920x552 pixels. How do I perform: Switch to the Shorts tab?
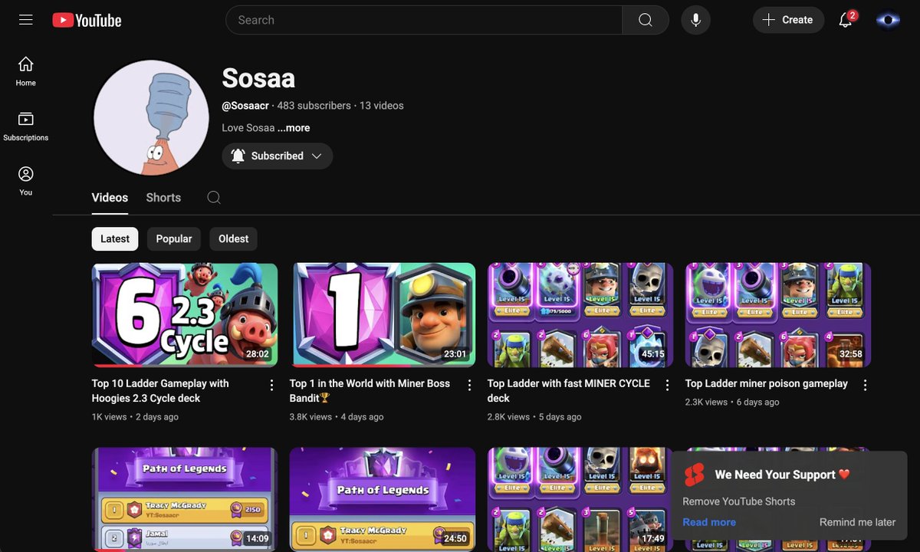pos(163,198)
